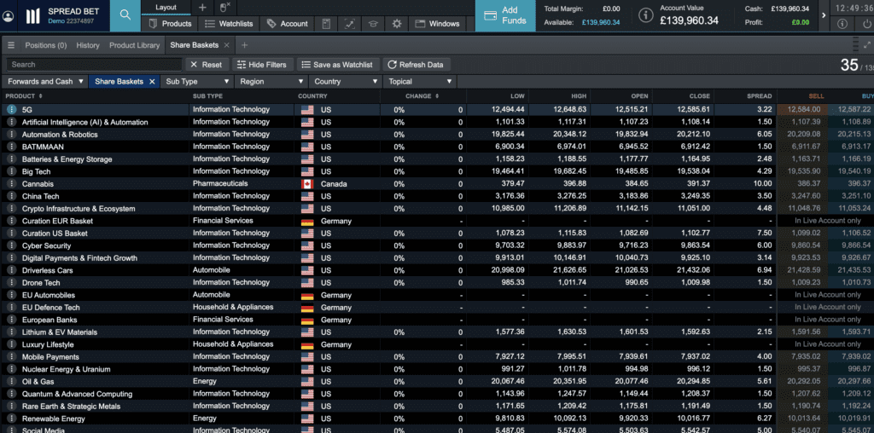874x433 pixels.
Task: Select the Luxury Lifestyle product name
Action: coord(48,344)
